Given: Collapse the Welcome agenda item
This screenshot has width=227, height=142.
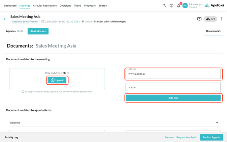Looking at the screenshot, I should tap(217, 123).
